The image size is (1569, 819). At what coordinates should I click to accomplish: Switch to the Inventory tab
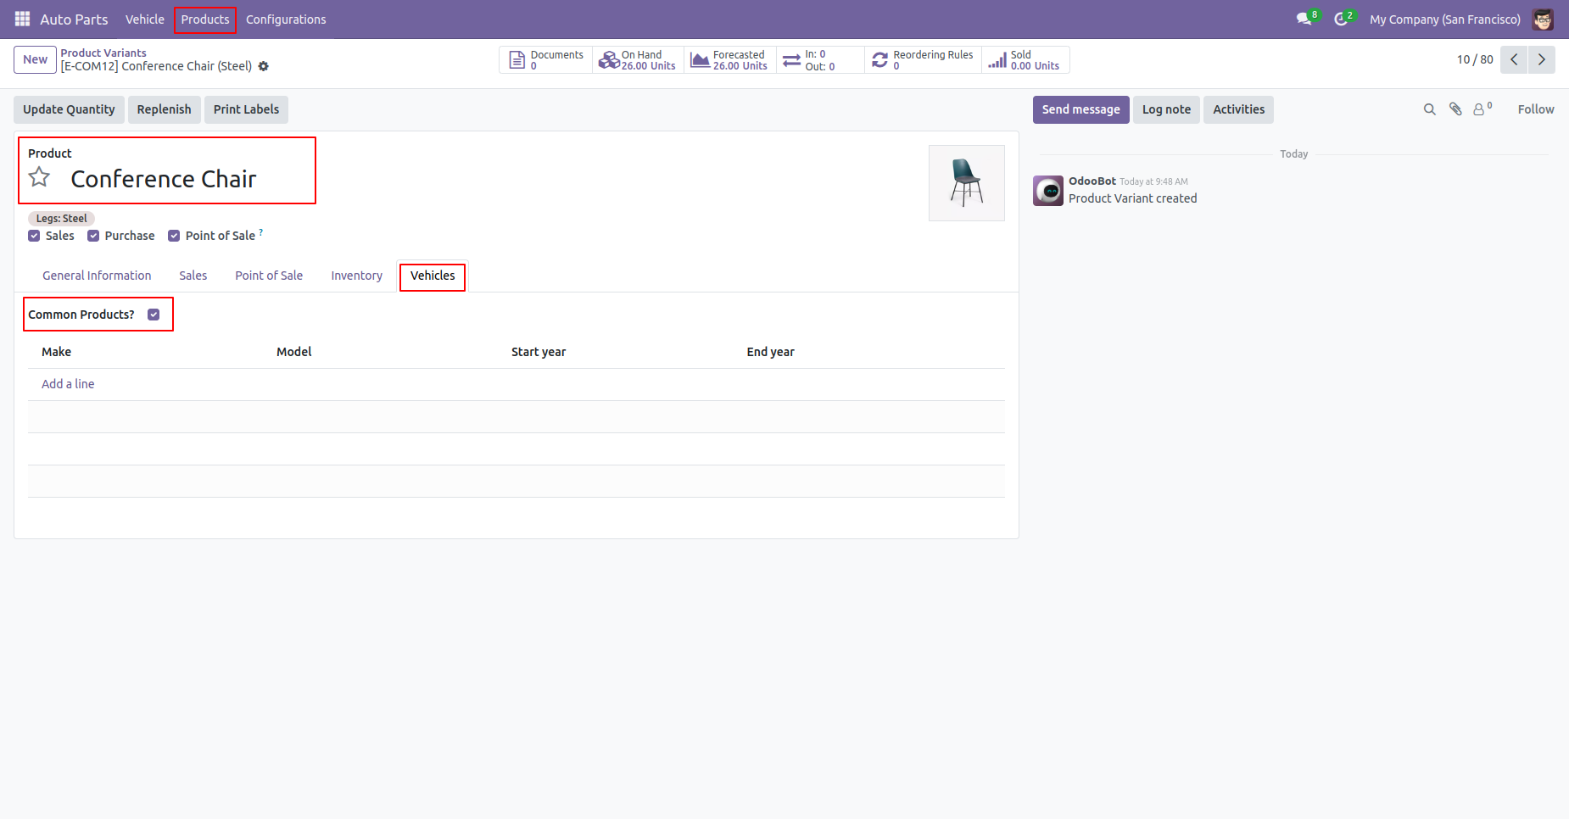[x=357, y=276]
